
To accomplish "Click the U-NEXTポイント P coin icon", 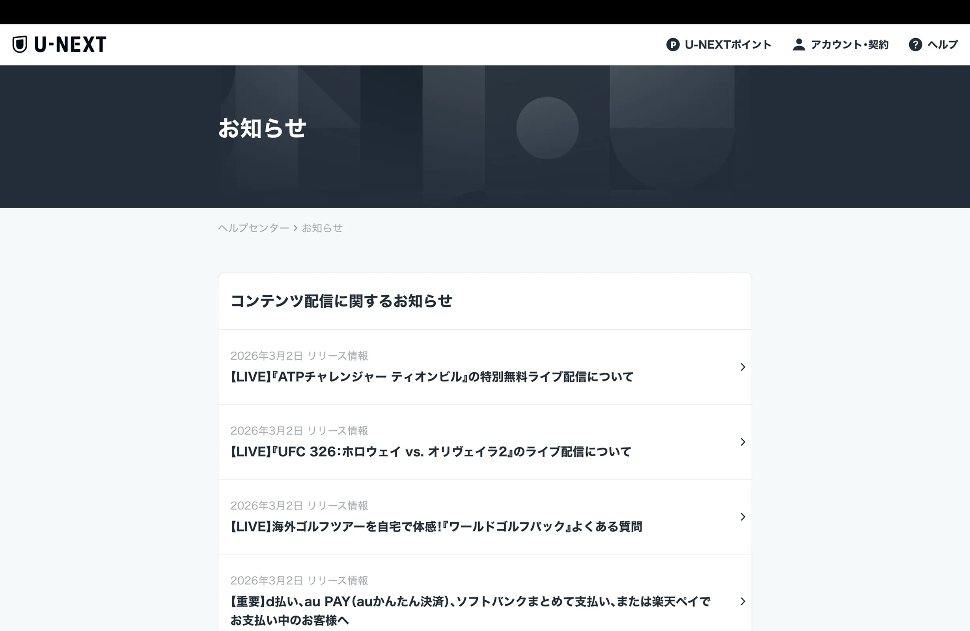I will coord(672,45).
